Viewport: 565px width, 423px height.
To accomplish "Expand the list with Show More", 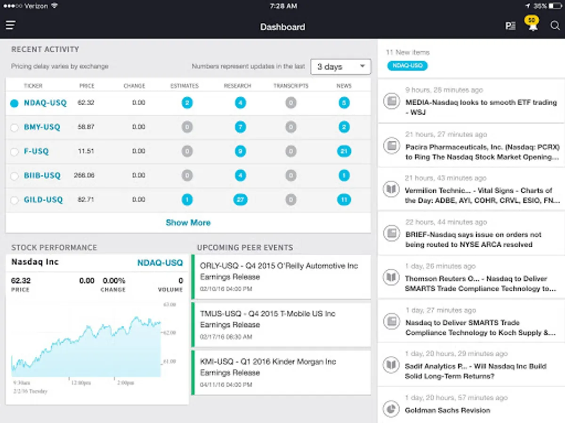I will [188, 223].
